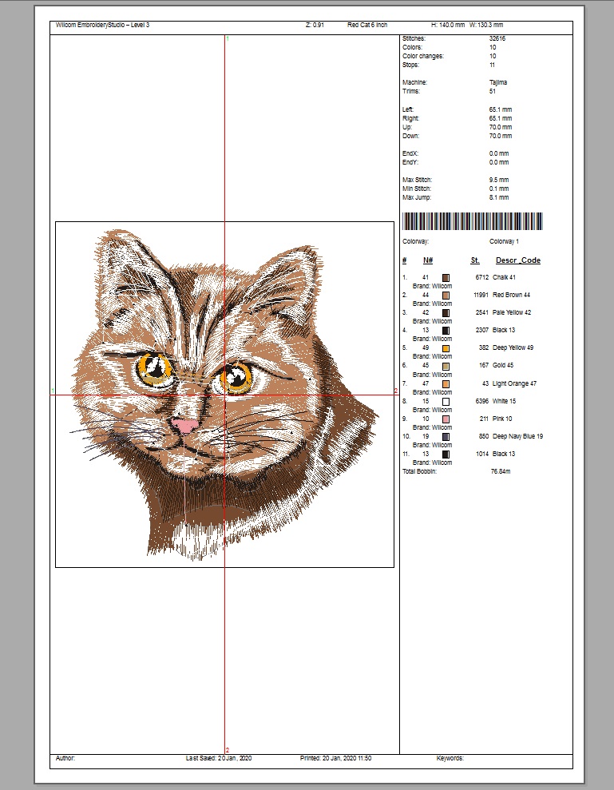Click the Deep Yellow 49 swatch
The width and height of the screenshot is (614, 790).
pos(446,348)
